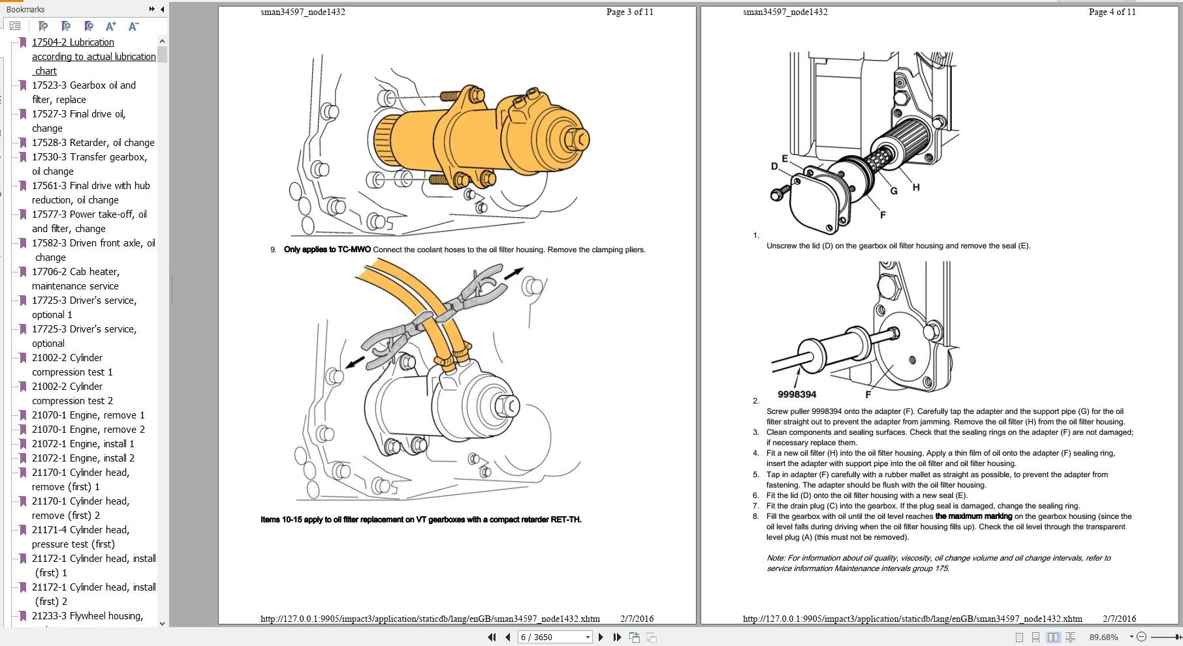The height and width of the screenshot is (646, 1183).
Task: Open the zoom level dropdown
Action: (1131, 637)
